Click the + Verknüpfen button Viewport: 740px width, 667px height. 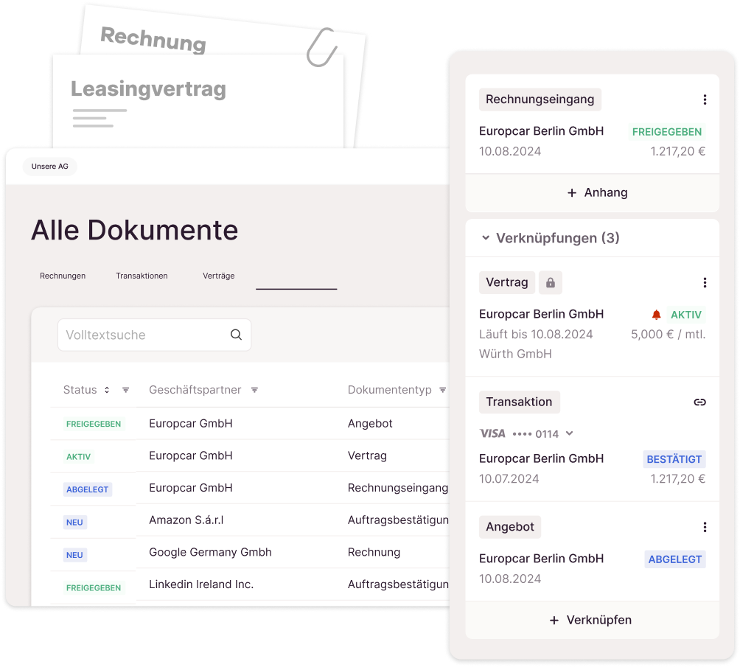tap(591, 620)
